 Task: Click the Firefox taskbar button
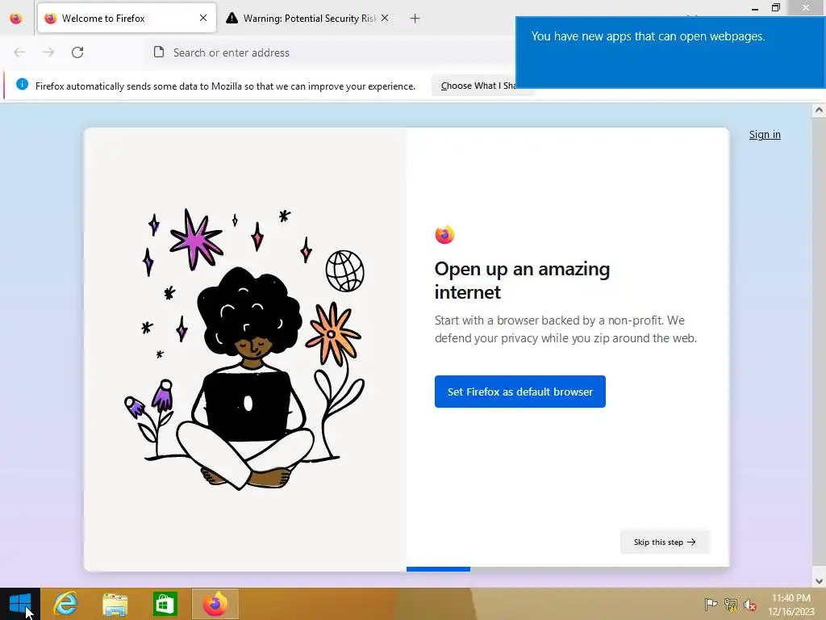pyautogui.click(x=215, y=604)
